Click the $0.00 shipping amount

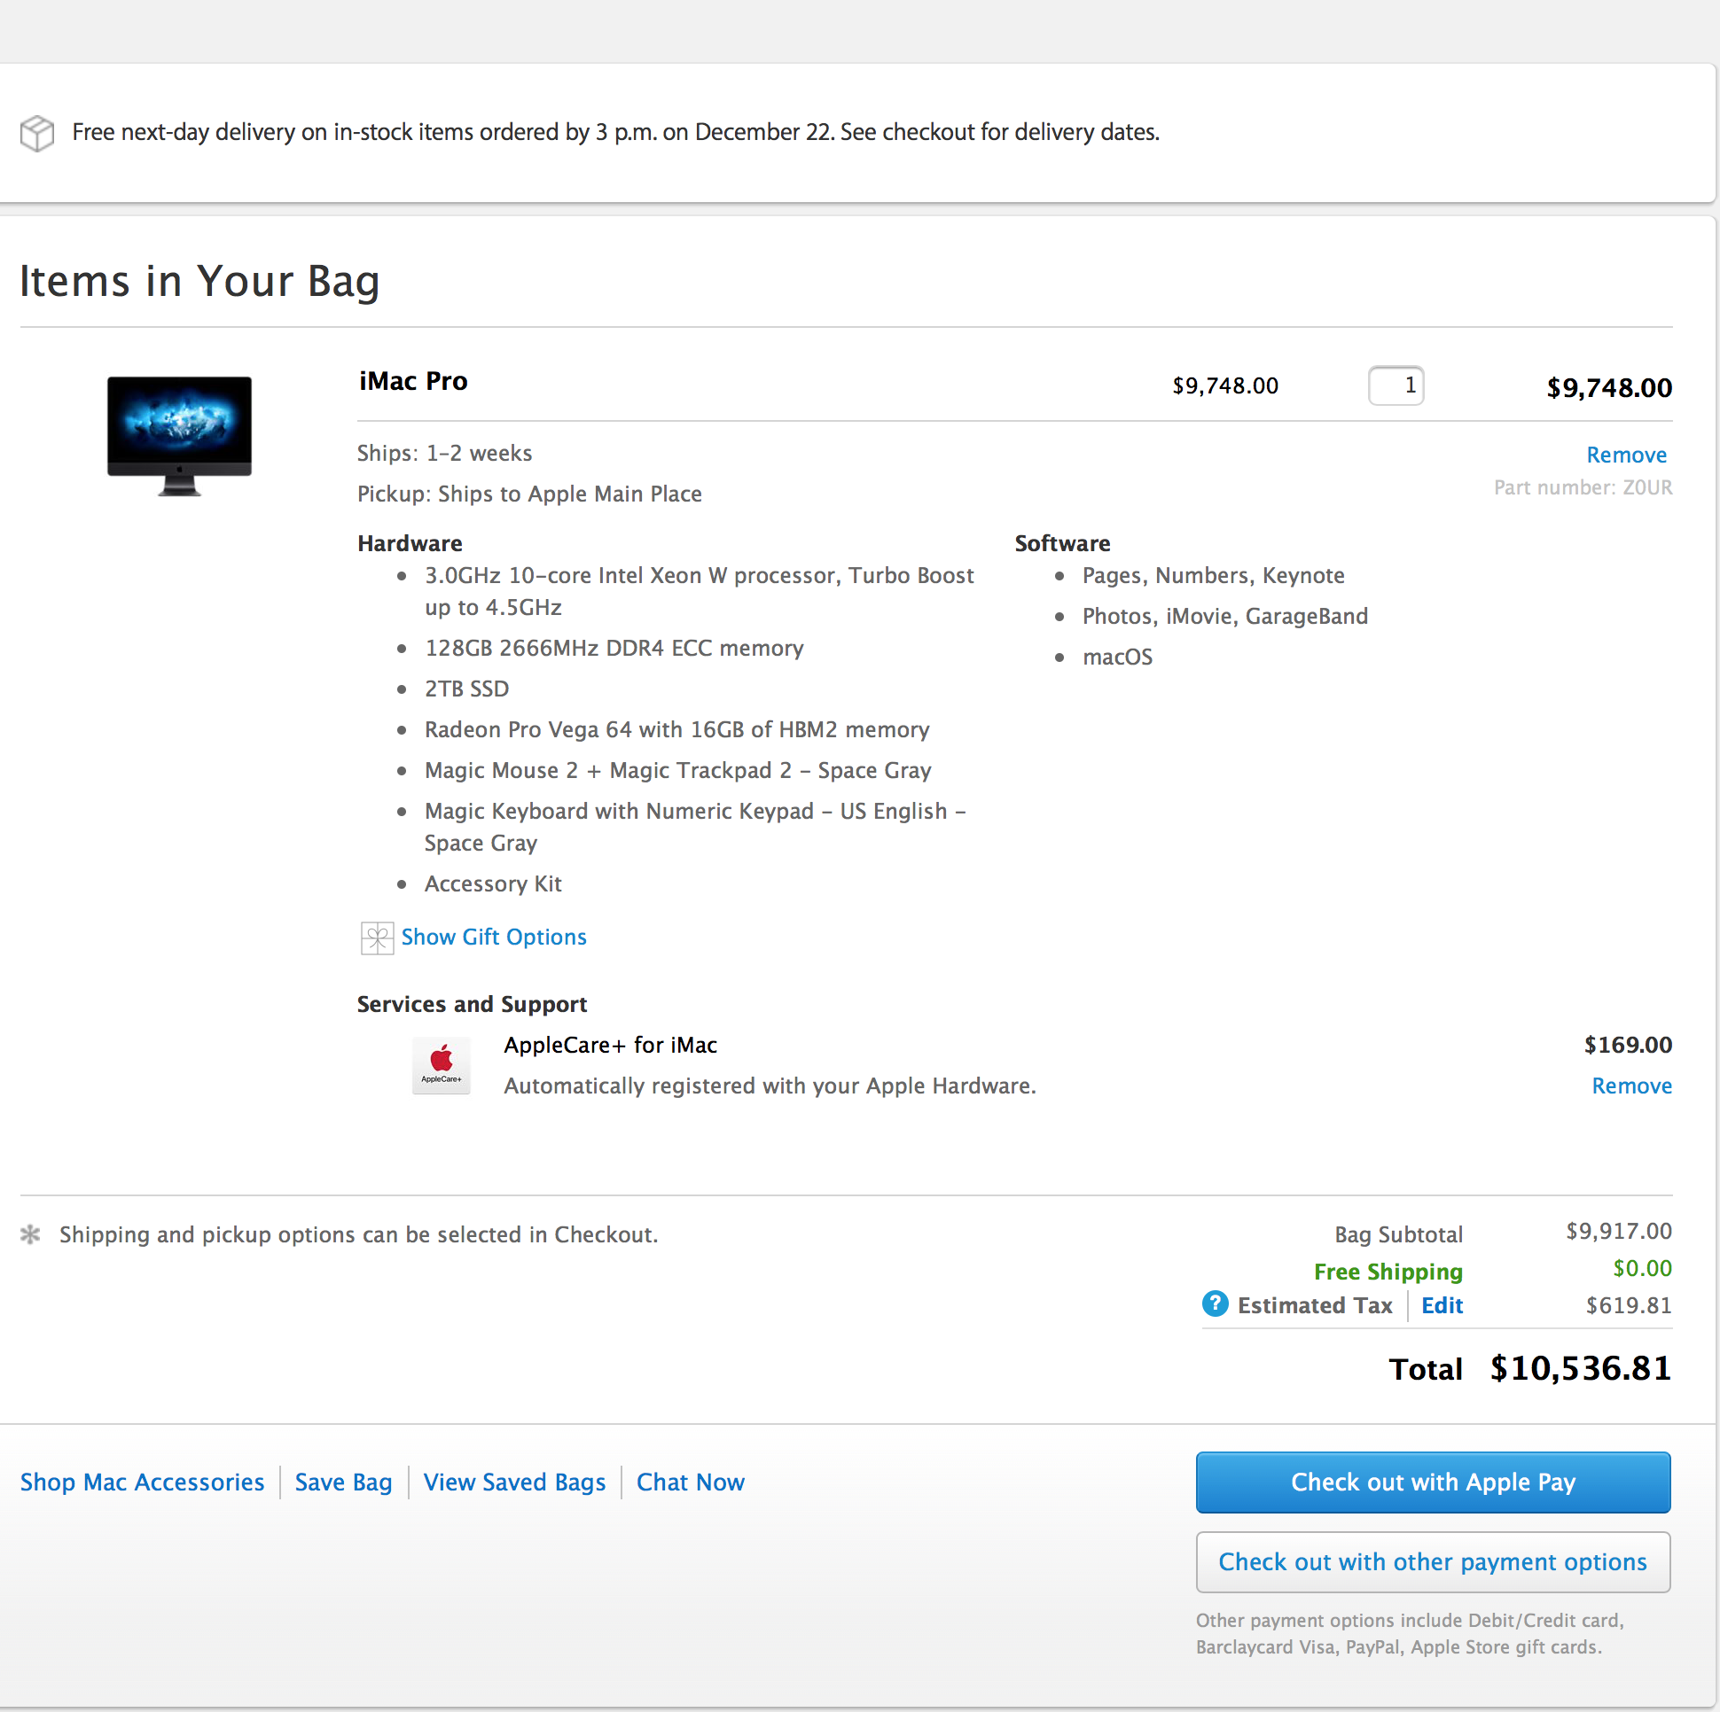[1642, 1268]
